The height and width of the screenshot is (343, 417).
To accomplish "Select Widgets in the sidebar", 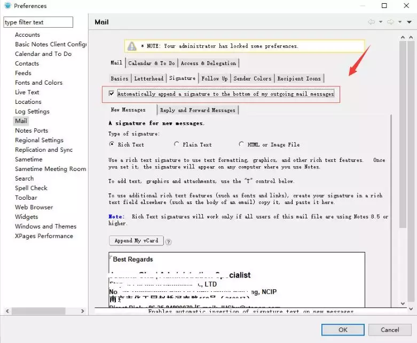I will click(26, 217).
